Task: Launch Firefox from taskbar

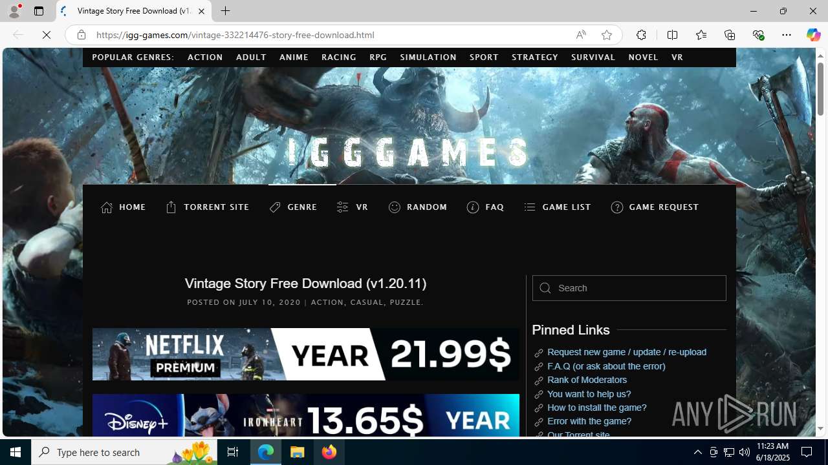Action: tap(329, 452)
